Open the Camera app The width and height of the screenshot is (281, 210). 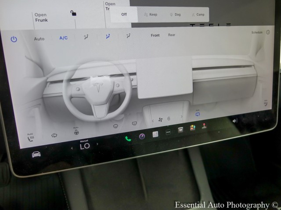(142, 136)
